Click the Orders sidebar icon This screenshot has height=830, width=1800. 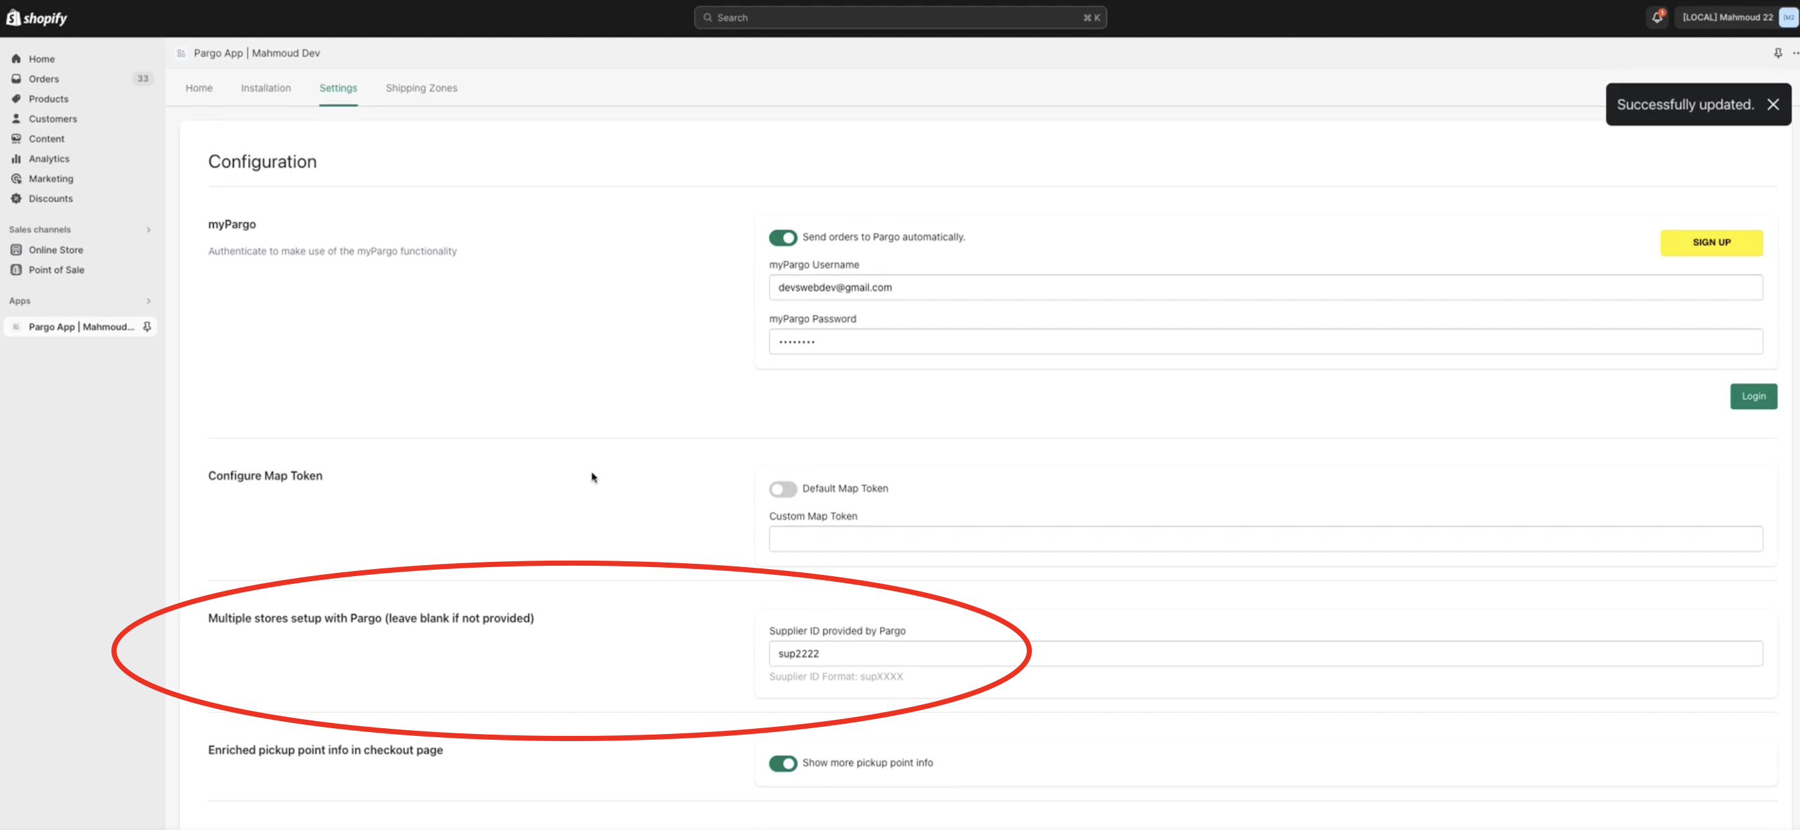pos(16,78)
